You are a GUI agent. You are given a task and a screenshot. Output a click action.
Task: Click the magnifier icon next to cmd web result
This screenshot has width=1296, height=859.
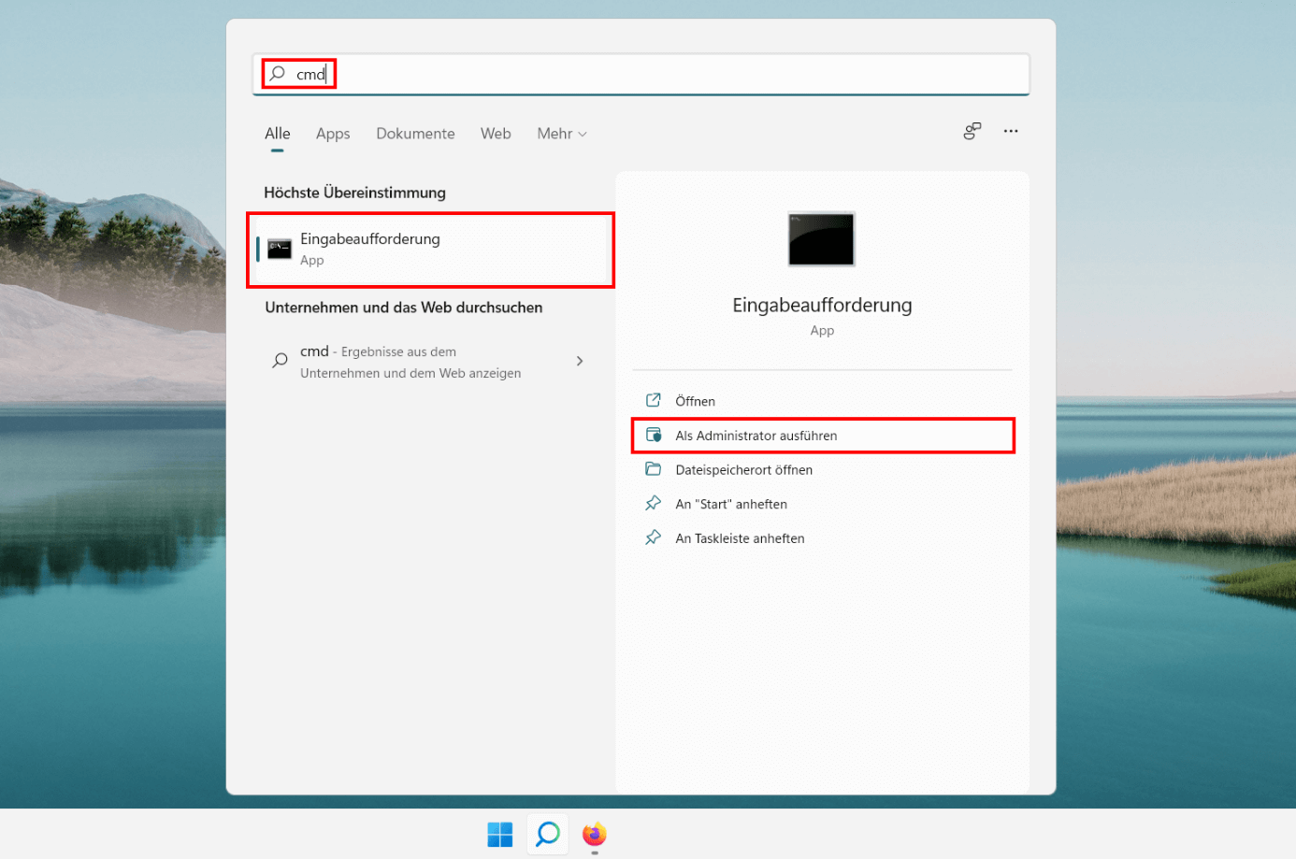point(280,361)
